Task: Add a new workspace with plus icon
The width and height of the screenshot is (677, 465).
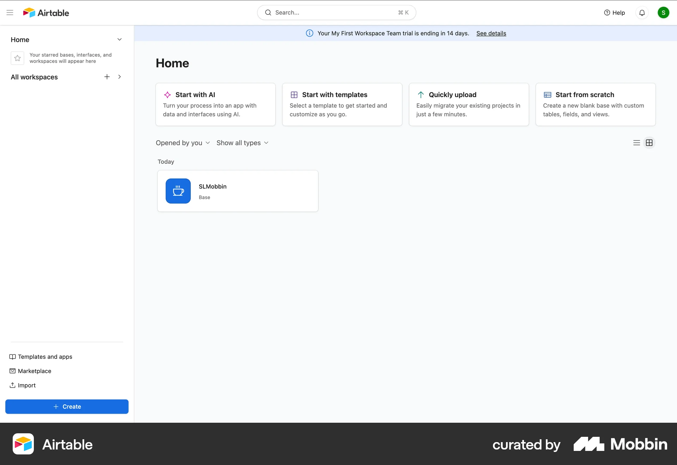Action: [x=107, y=77]
